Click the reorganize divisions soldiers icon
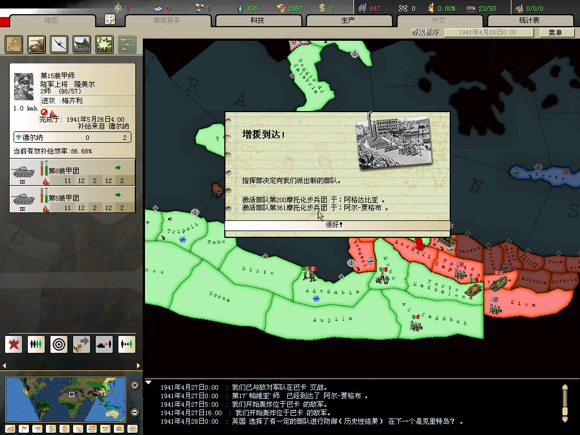The image size is (580, 435). pyautogui.click(x=36, y=344)
